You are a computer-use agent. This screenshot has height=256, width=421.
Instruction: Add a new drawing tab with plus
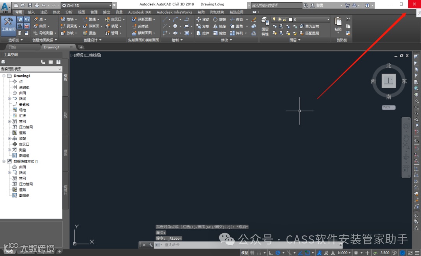(x=81, y=47)
